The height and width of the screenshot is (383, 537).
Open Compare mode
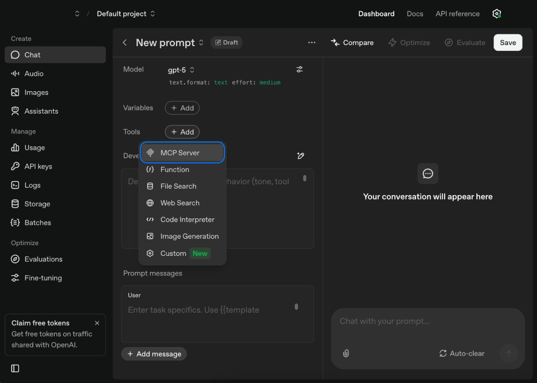point(352,42)
